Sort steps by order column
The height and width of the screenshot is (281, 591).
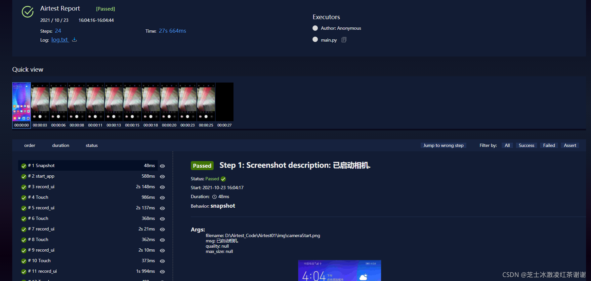pyautogui.click(x=30, y=145)
